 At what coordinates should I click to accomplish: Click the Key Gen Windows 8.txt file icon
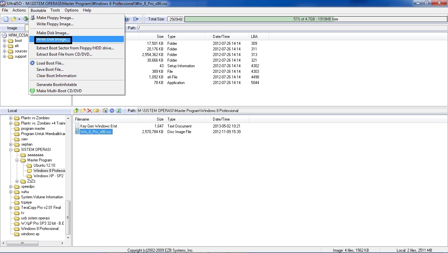(77, 126)
